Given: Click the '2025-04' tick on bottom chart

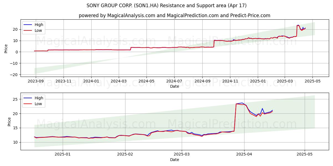Looking at the screenshot, I should [244, 155].
